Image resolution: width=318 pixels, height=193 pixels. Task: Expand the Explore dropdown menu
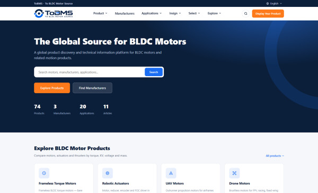(214, 13)
